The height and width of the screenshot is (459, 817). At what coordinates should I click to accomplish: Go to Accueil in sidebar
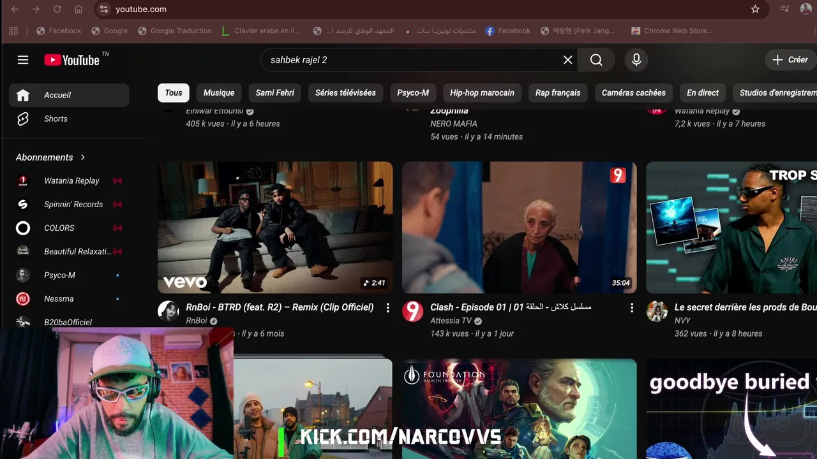click(69, 95)
